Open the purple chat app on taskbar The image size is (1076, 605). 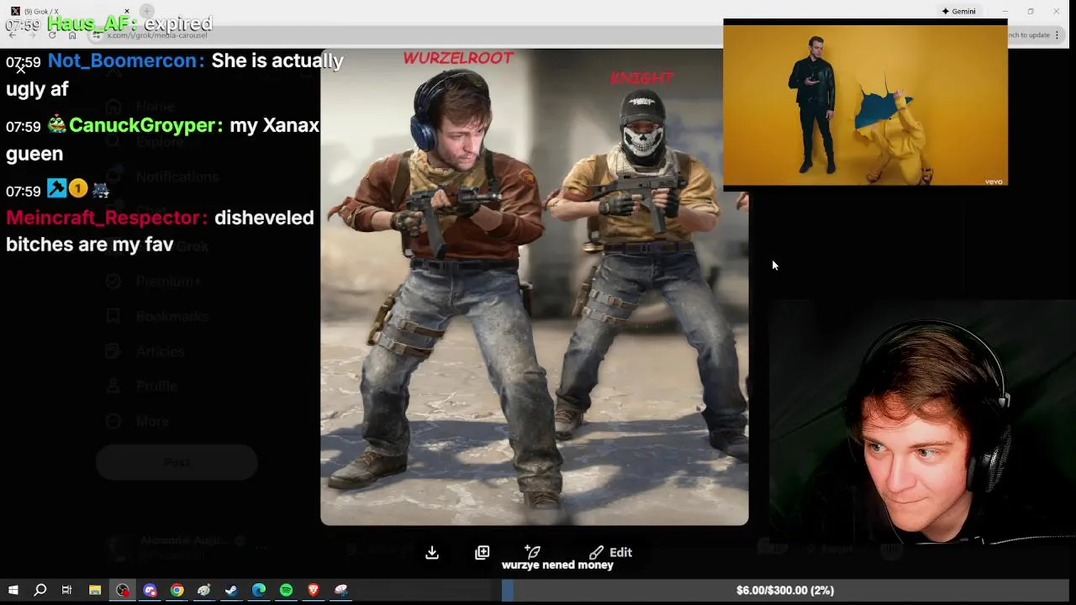(x=150, y=590)
